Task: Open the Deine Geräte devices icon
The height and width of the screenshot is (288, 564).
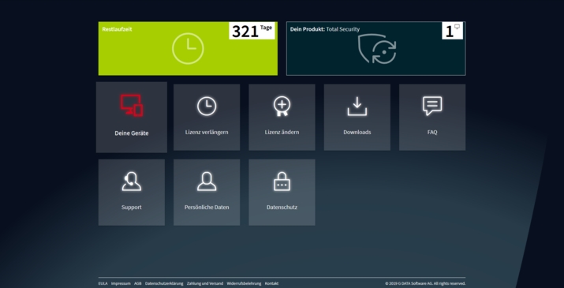Action: pyautogui.click(x=132, y=106)
